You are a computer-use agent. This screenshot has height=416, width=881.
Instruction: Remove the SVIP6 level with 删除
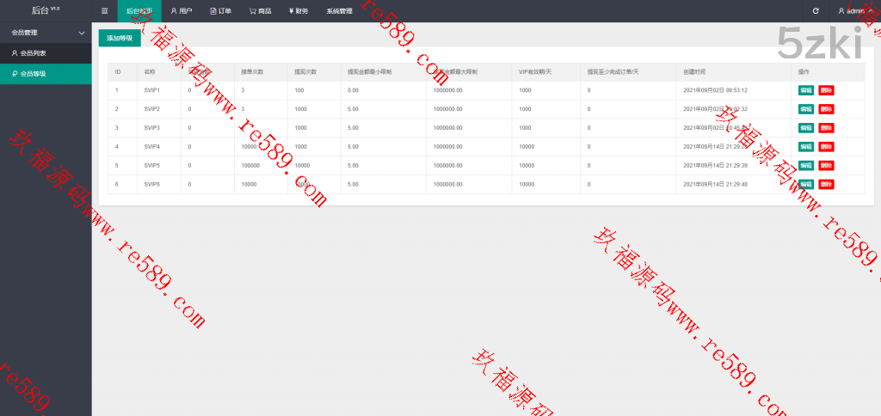pos(826,184)
